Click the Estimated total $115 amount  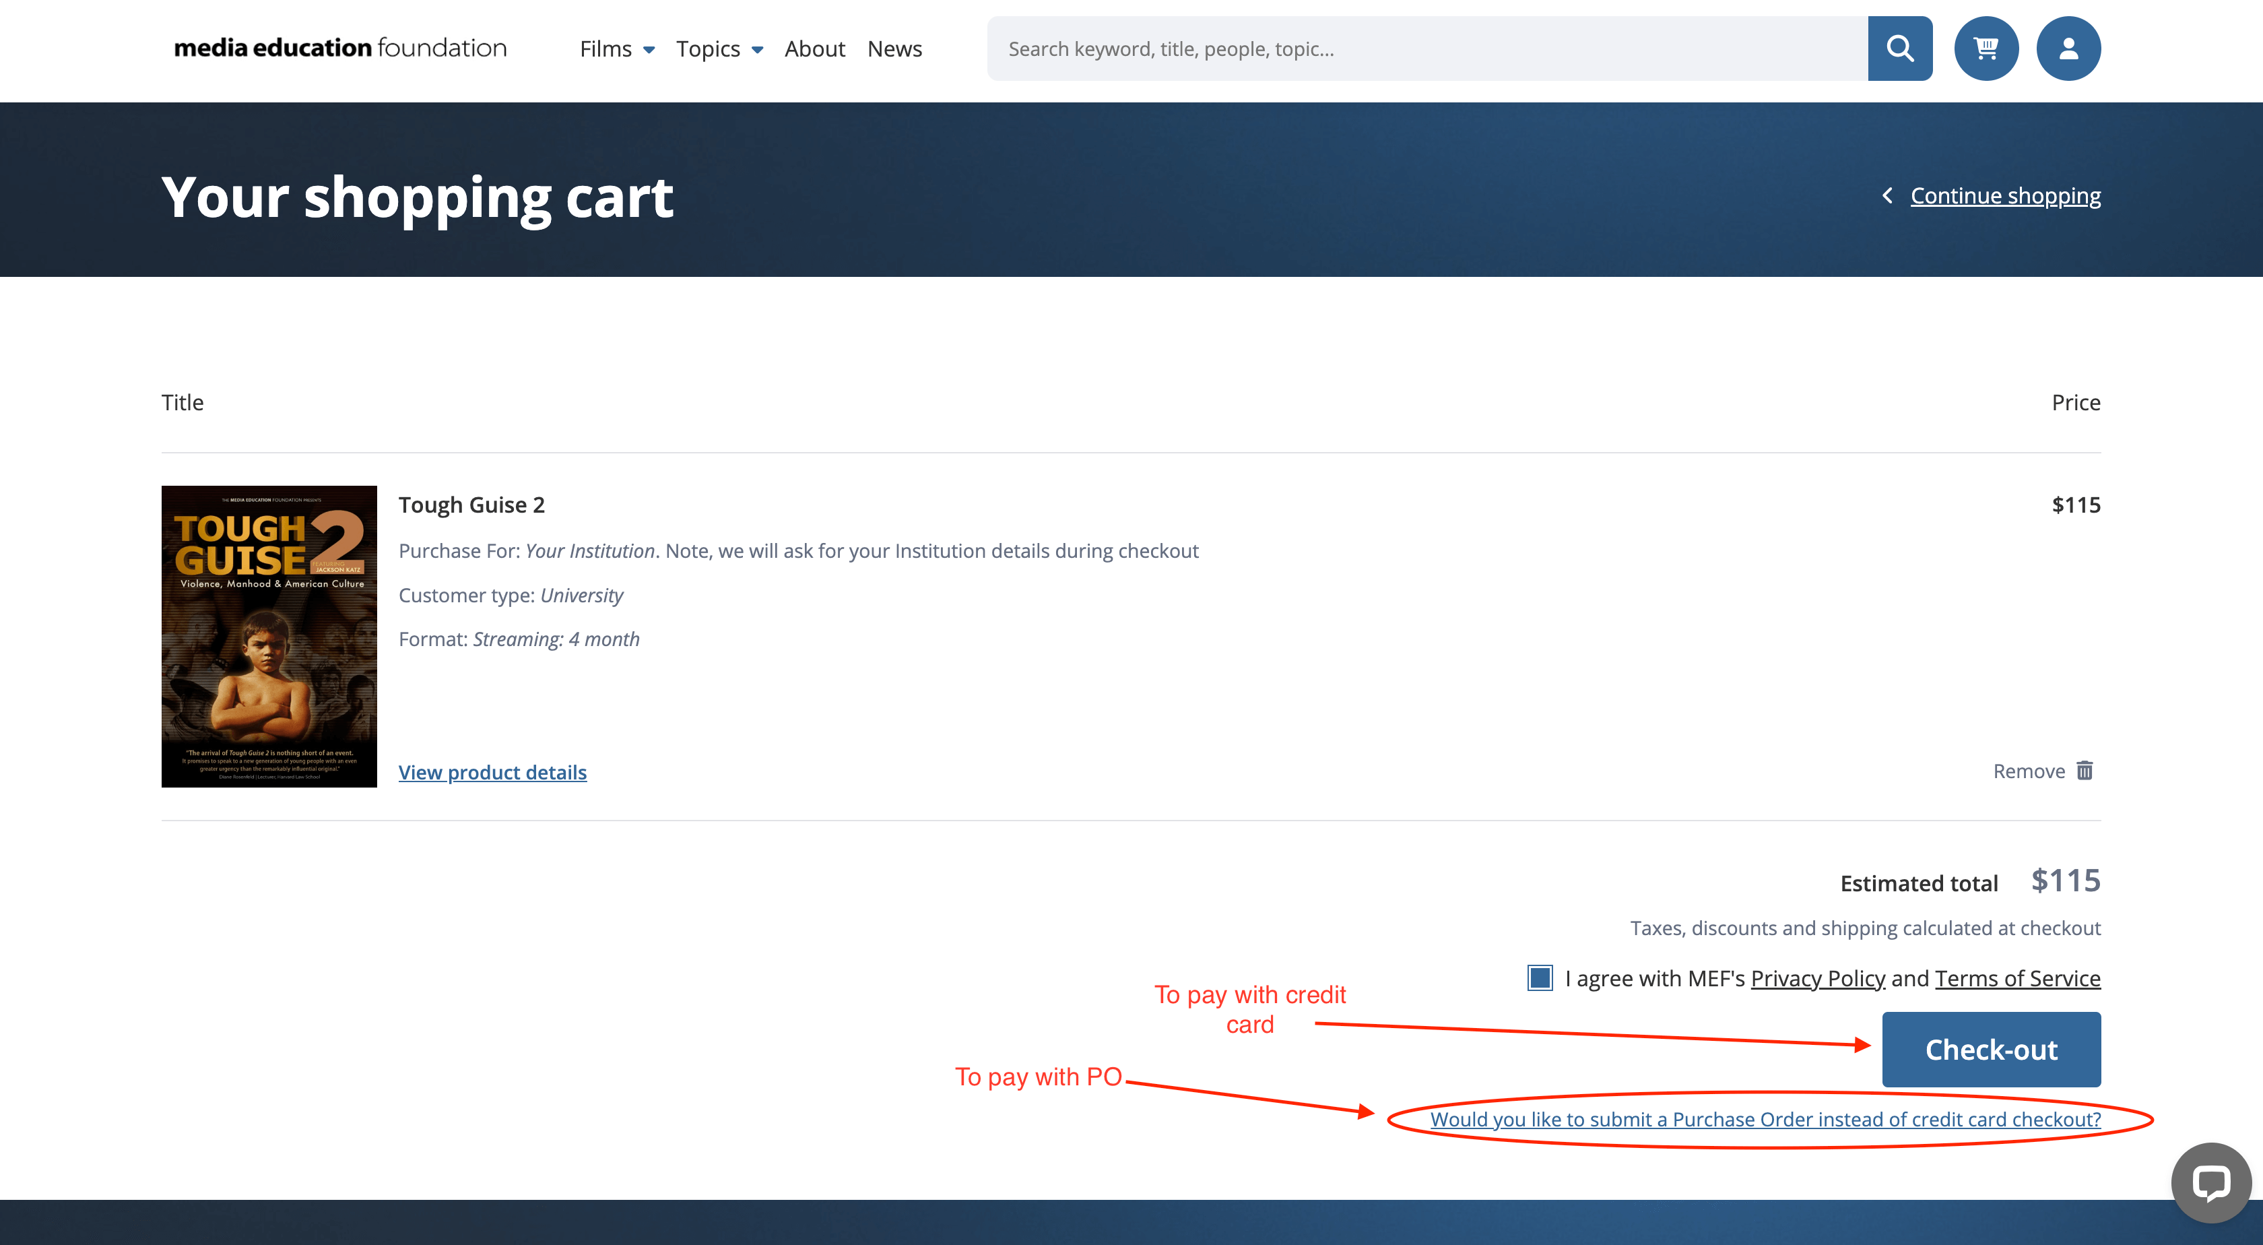pyautogui.click(x=2066, y=881)
